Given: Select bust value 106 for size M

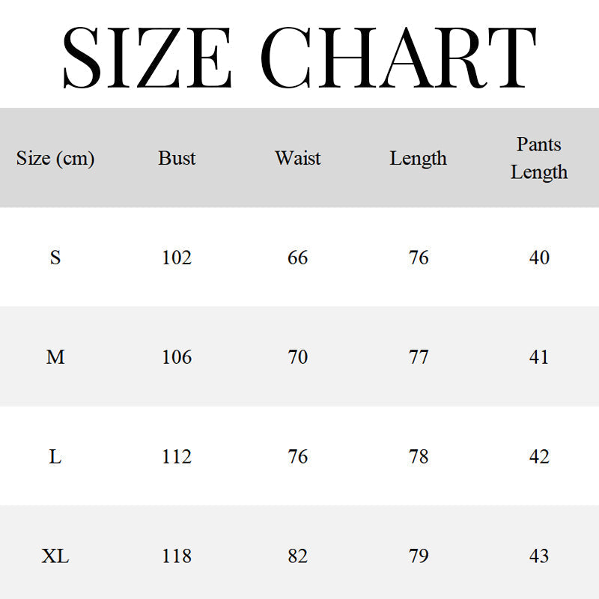Looking at the screenshot, I should (177, 357).
